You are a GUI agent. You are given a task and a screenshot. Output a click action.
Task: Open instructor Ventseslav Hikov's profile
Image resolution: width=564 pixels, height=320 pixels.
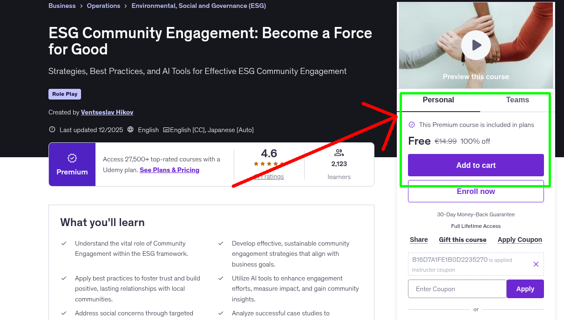(x=107, y=112)
